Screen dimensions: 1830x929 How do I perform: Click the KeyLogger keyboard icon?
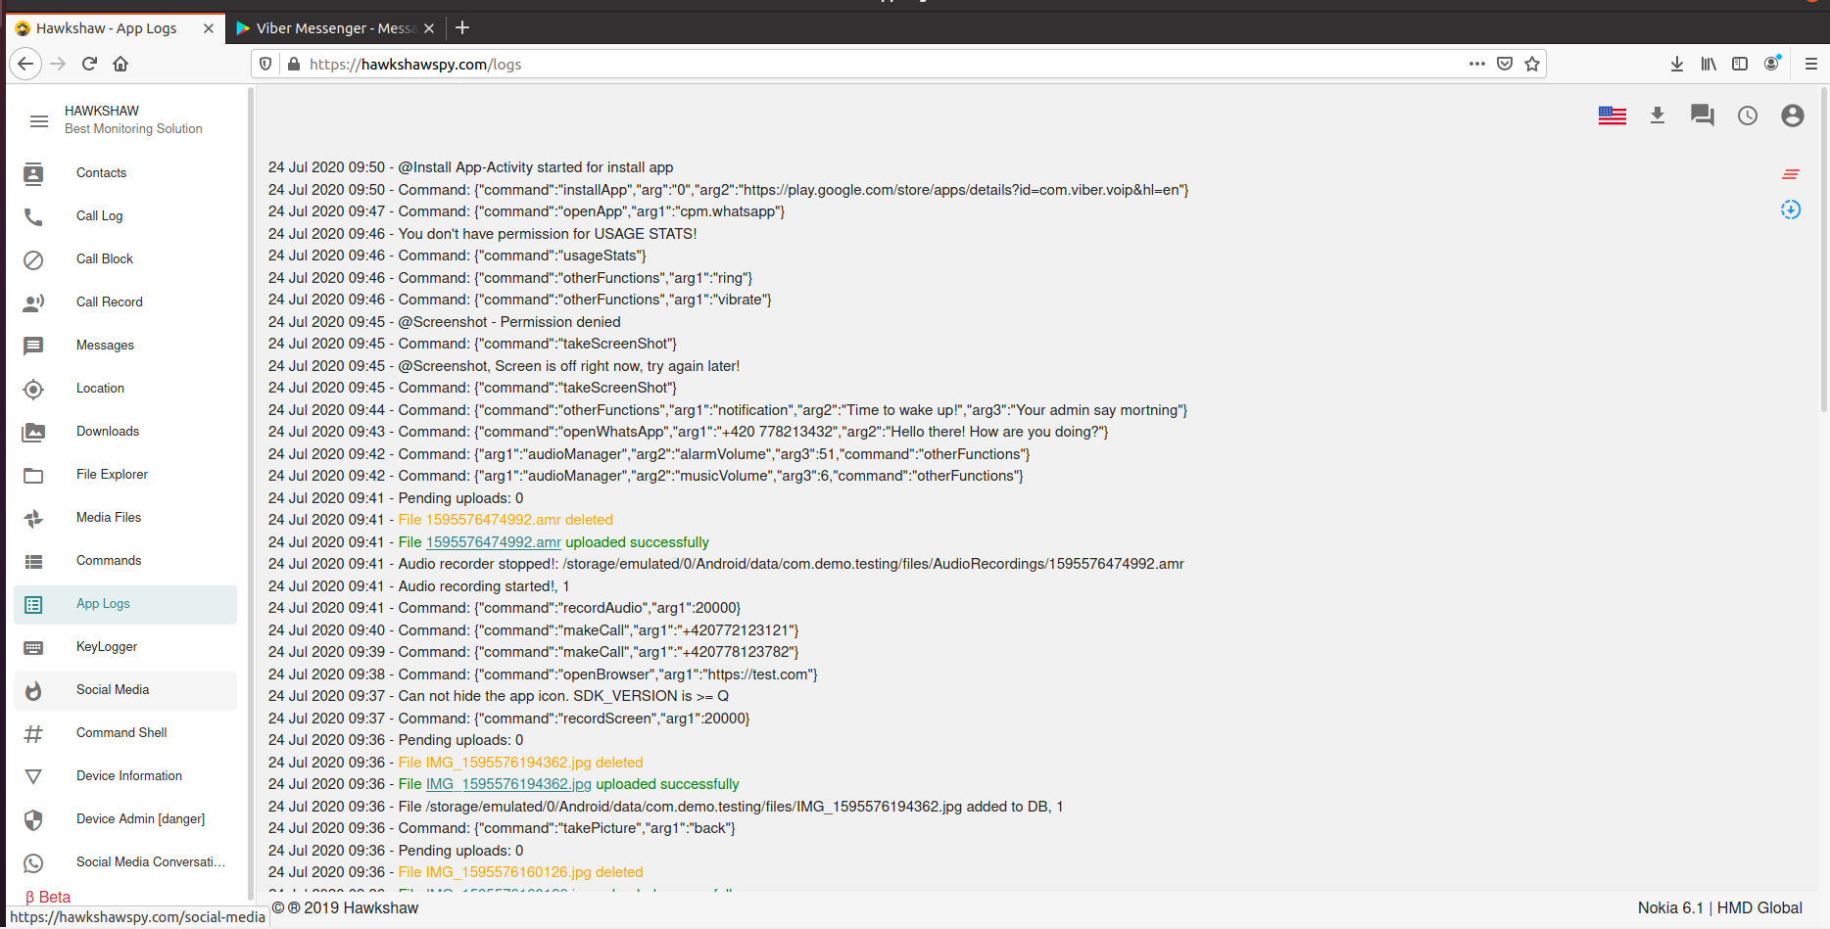(x=33, y=647)
